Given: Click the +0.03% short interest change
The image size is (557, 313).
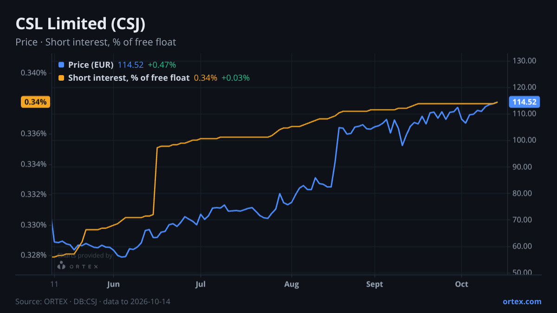Looking at the screenshot, I should (x=236, y=78).
